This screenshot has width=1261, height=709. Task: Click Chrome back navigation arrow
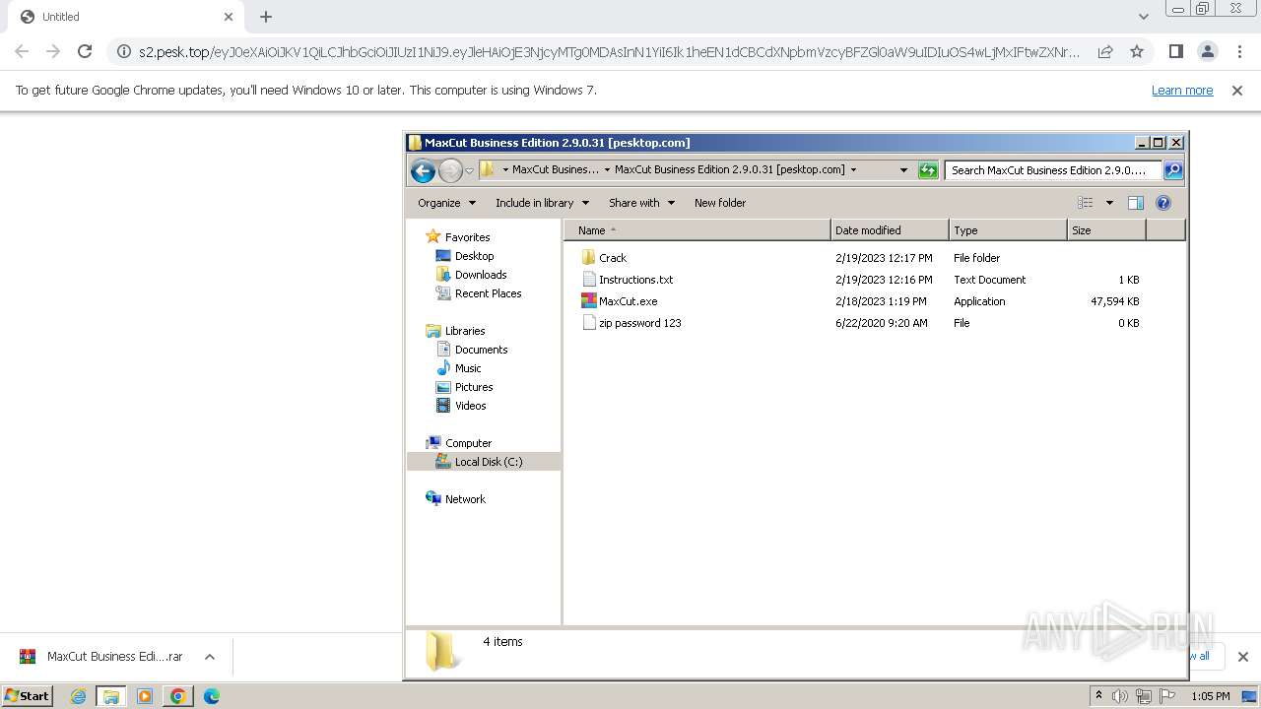(x=22, y=51)
